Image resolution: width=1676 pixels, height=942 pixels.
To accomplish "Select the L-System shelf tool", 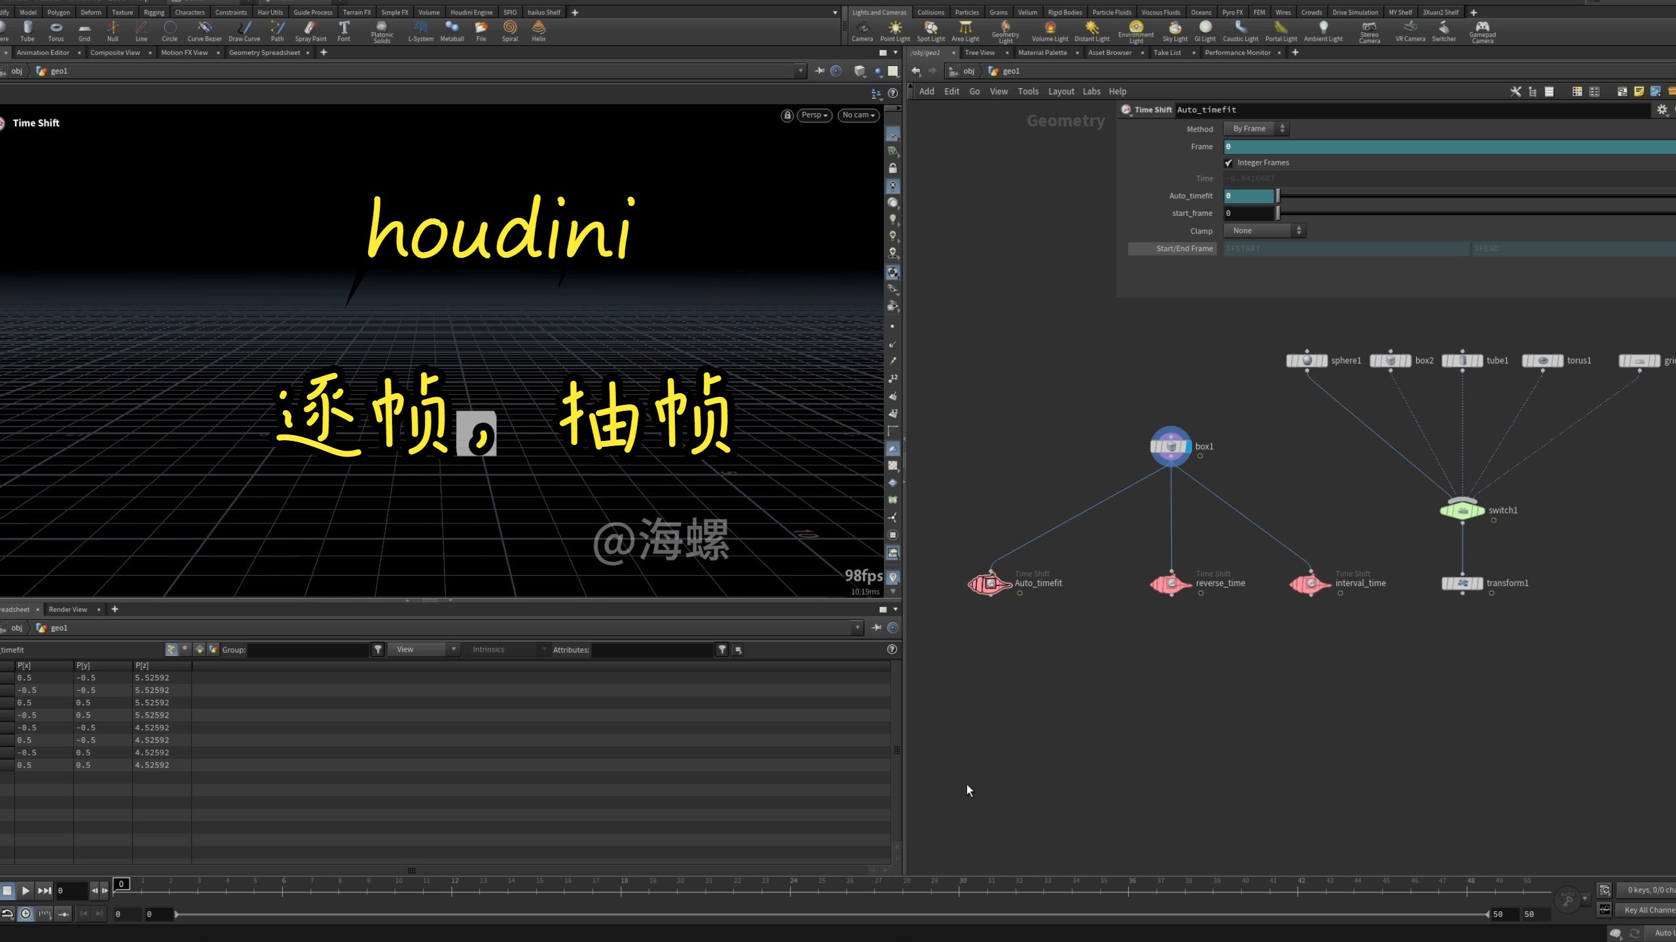I will point(420,31).
